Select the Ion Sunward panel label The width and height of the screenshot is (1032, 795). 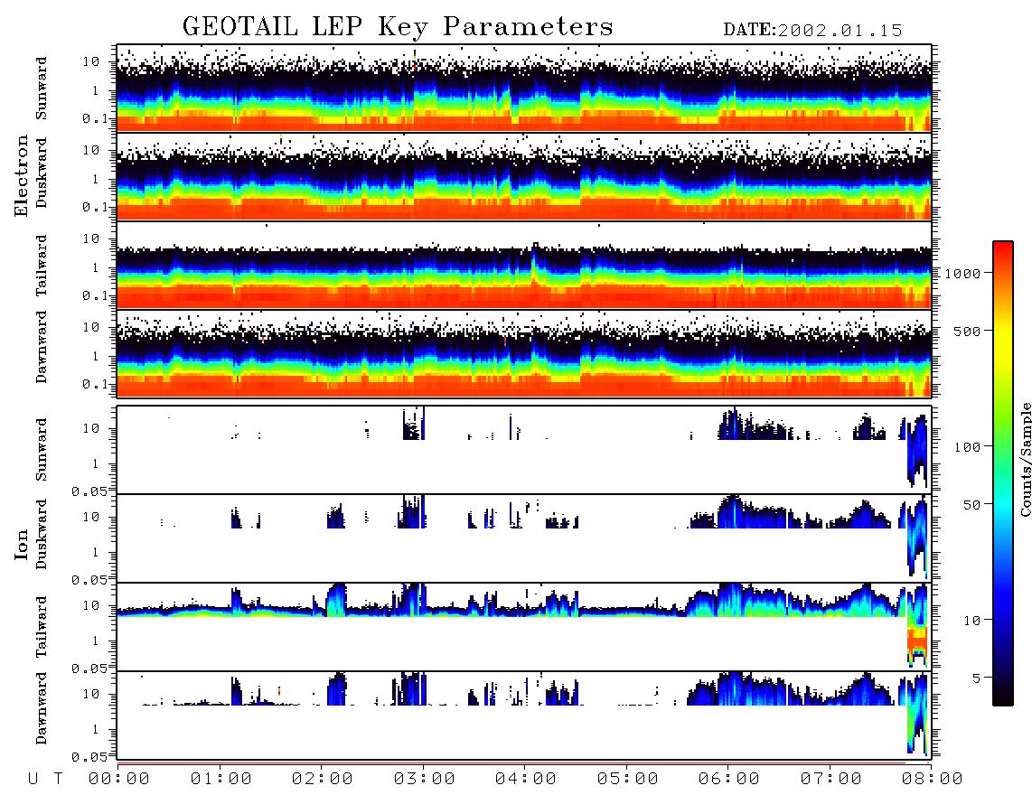(42, 450)
